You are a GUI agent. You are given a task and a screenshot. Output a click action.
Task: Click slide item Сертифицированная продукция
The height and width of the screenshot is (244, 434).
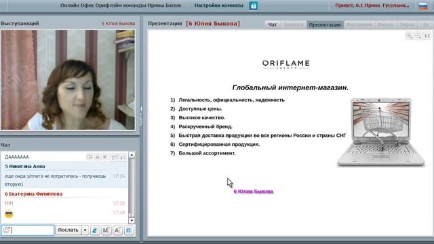[x=219, y=144]
